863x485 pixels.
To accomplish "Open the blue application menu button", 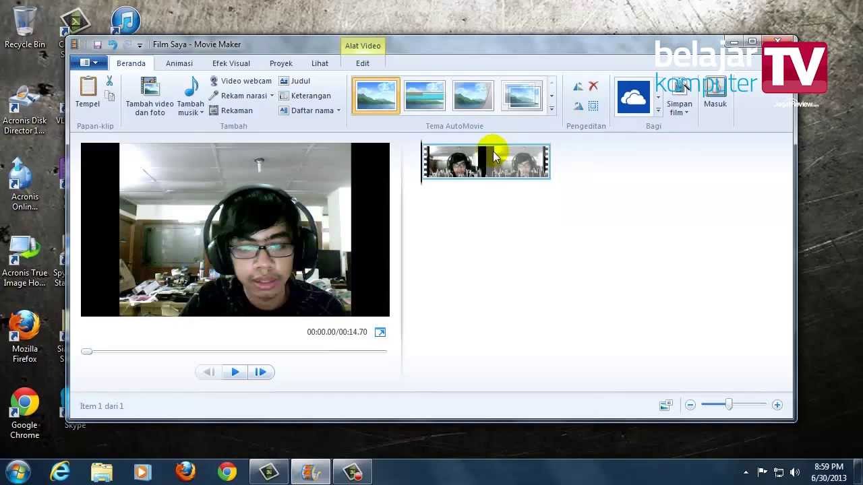I will coord(88,63).
